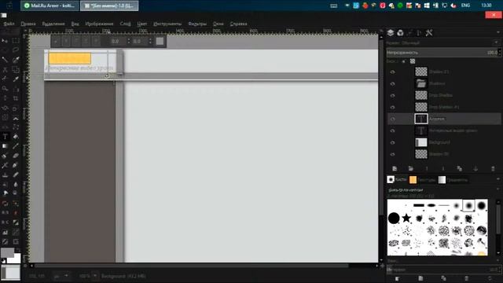Image resolution: width=503 pixels, height=283 pixels.
Task: Select the Text tool in toolbox
Action: pyautogui.click(x=6, y=136)
